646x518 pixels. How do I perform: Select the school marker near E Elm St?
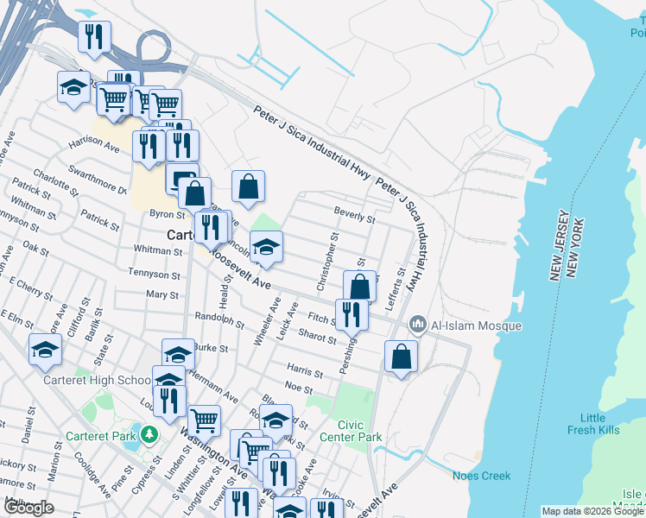point(45,350)
